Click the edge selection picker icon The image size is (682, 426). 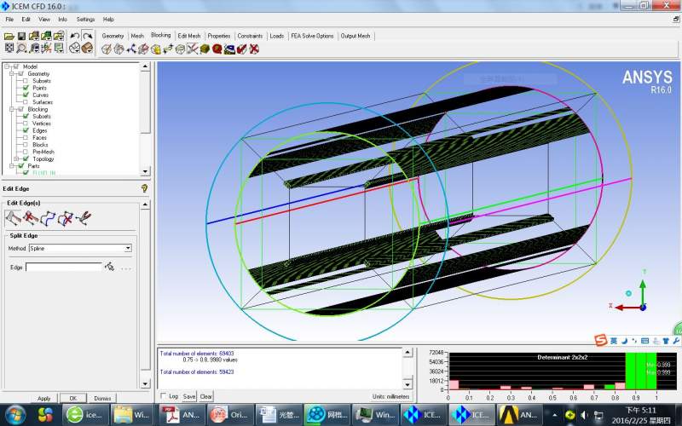pos(109,267)
